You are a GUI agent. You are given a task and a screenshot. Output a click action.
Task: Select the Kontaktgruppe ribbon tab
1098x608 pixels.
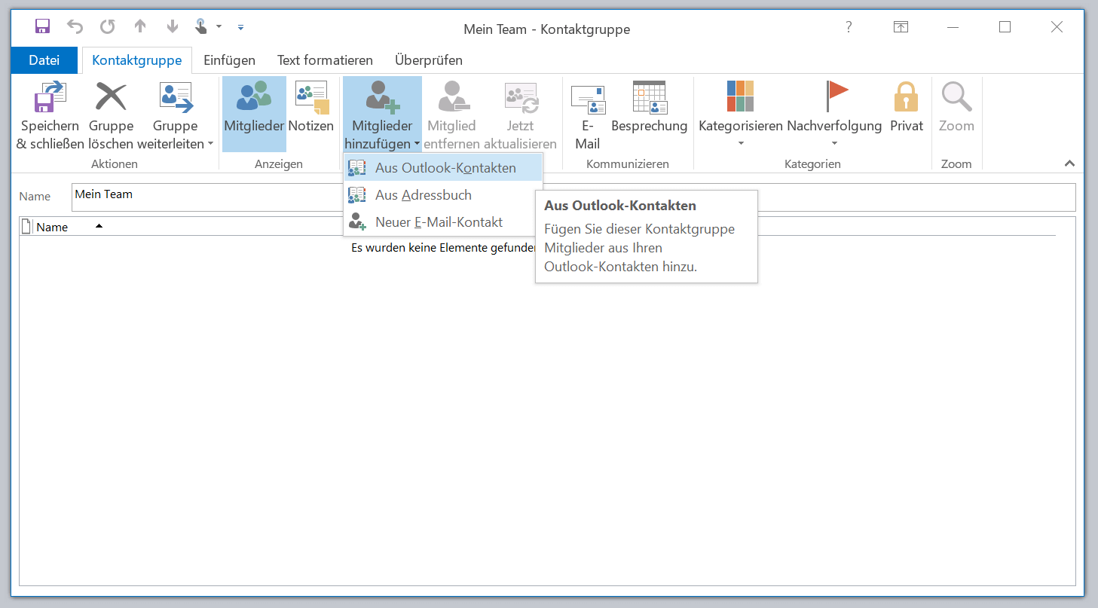click(x=137, y=60)
